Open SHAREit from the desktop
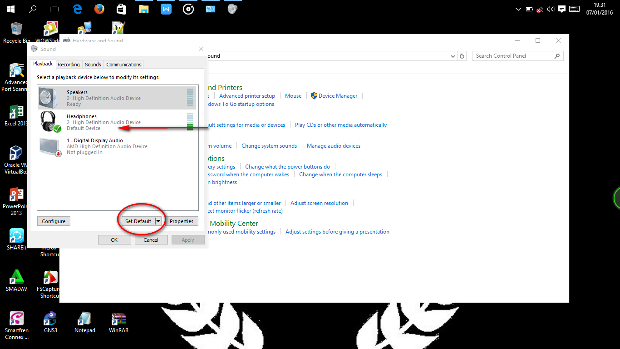620x349 pixels. click(16, 234)
